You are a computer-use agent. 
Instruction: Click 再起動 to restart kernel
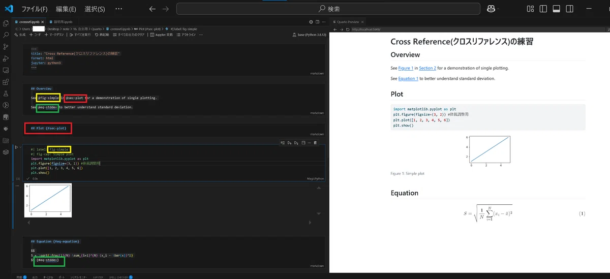click(102, 35)
